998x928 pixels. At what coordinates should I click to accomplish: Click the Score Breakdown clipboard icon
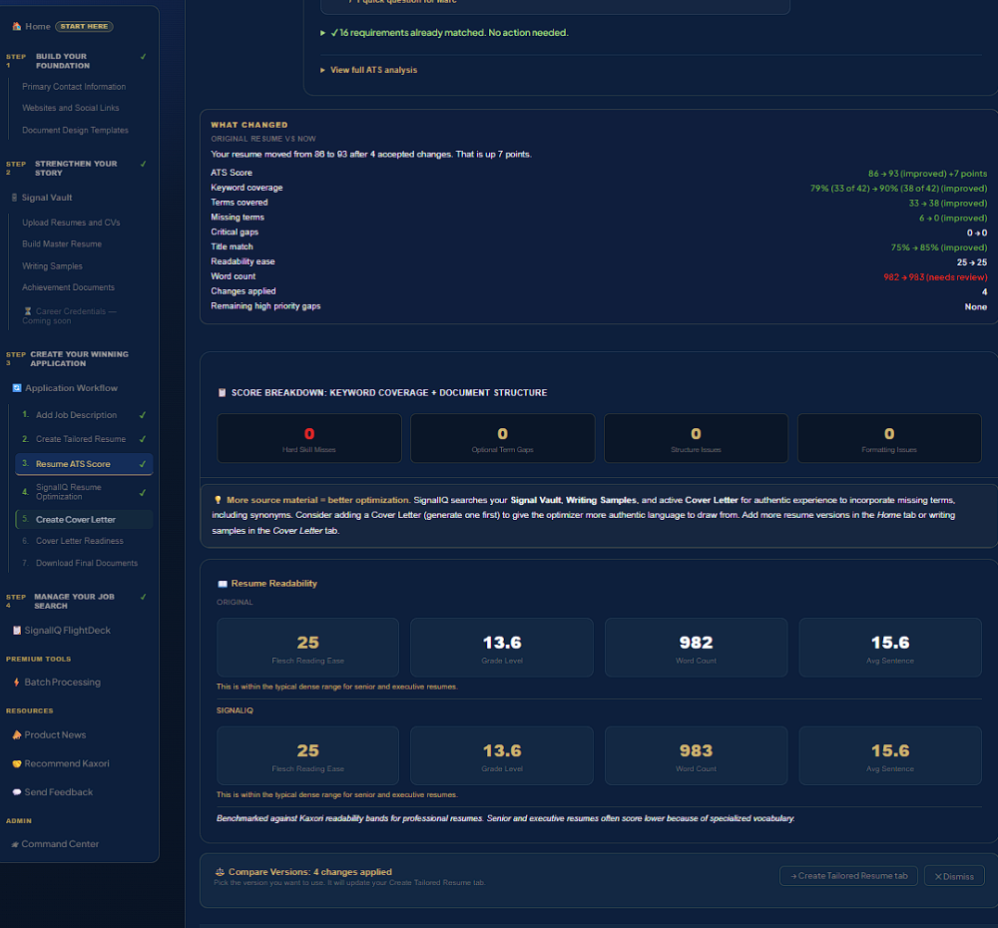223,393
